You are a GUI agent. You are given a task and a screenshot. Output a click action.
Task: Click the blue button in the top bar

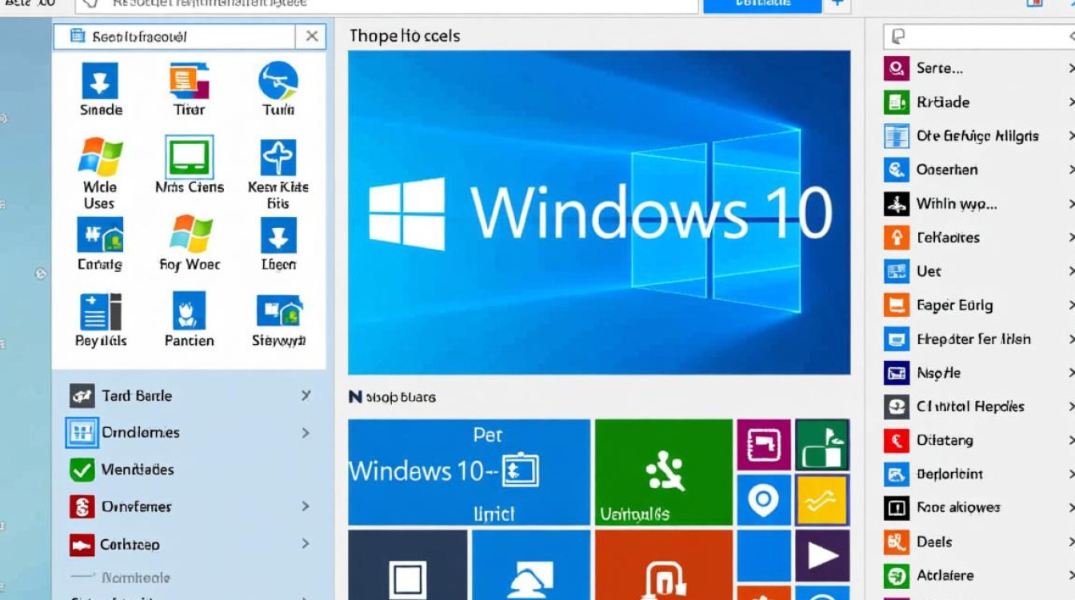pos(761,5)
